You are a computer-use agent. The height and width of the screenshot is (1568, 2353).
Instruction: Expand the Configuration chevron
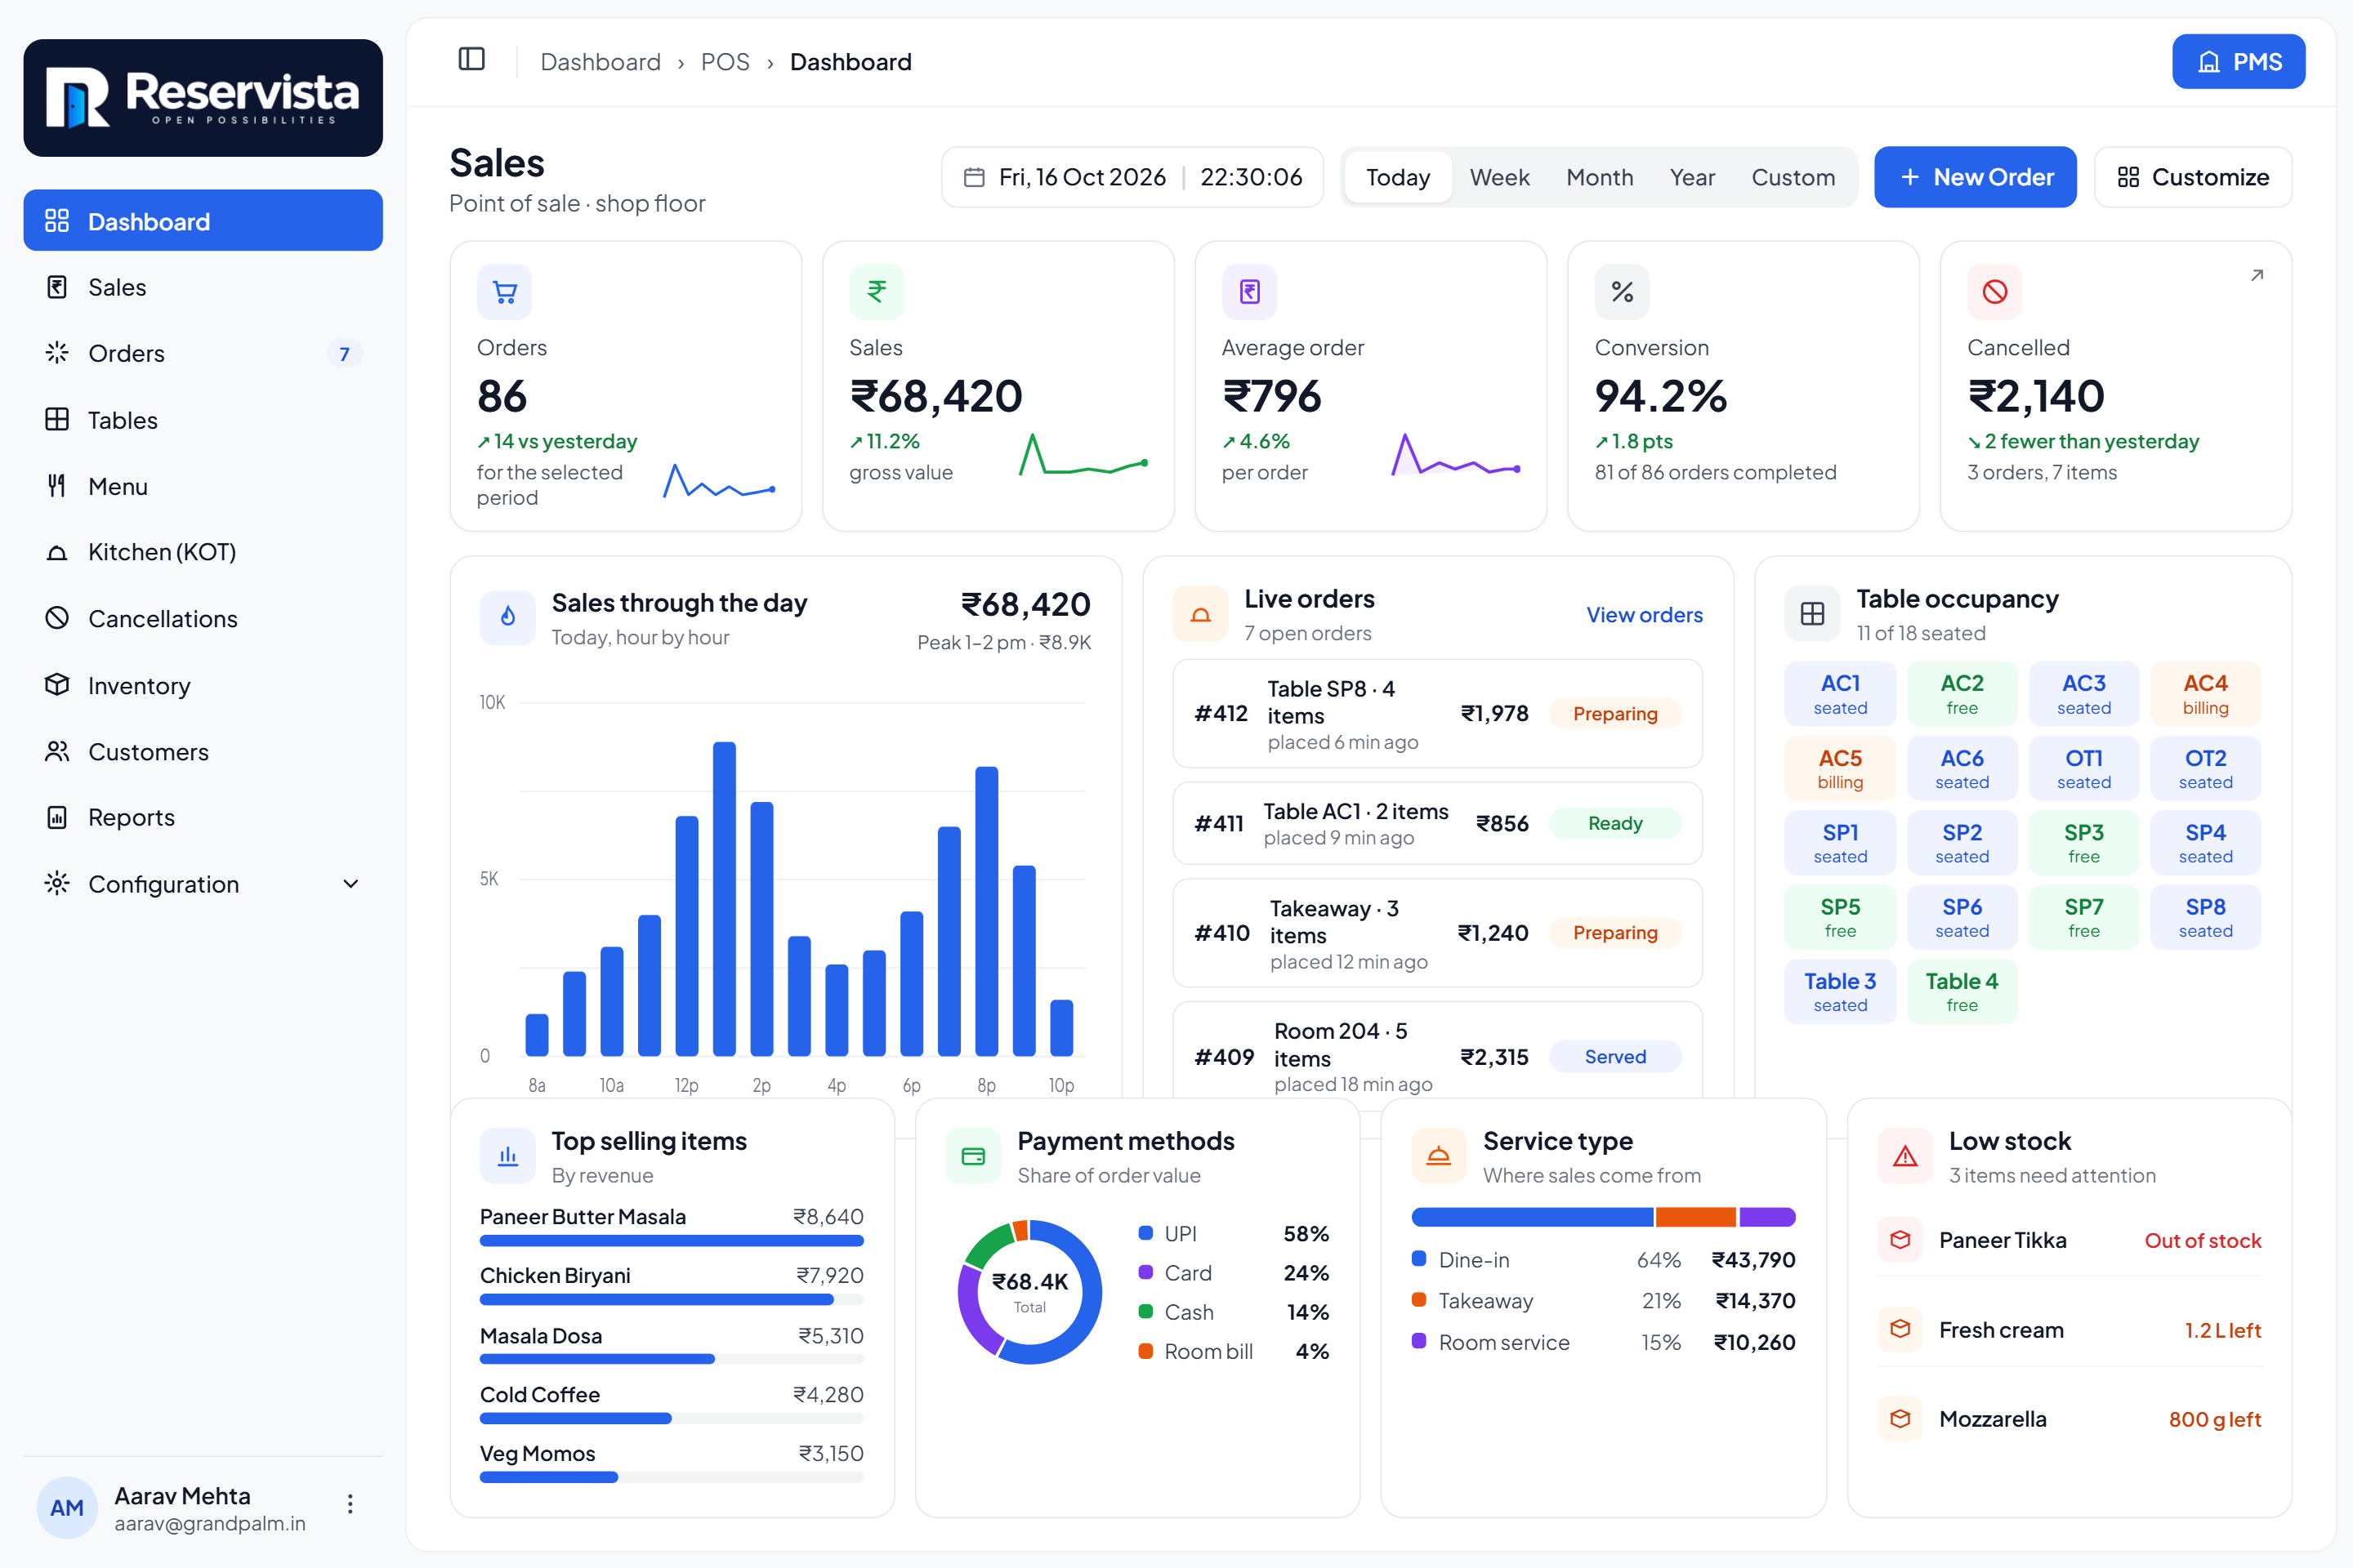350,884
